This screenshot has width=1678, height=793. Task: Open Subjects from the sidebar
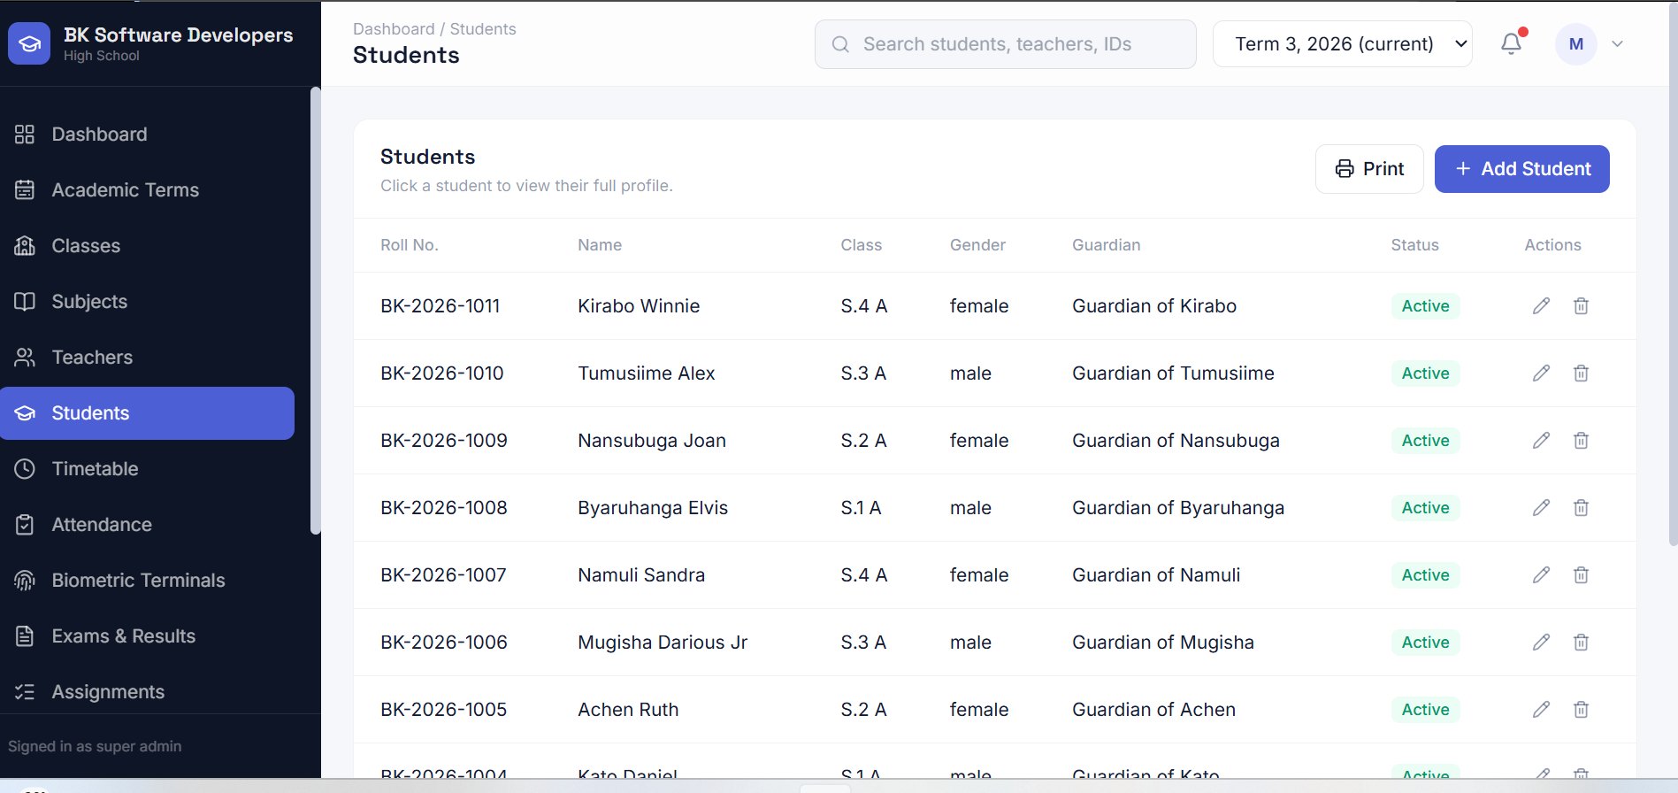tap(147, 302)
